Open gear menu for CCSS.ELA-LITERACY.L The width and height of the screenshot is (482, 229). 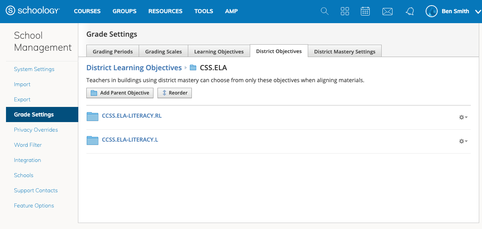pyautogui.click(x=463, y=141)
